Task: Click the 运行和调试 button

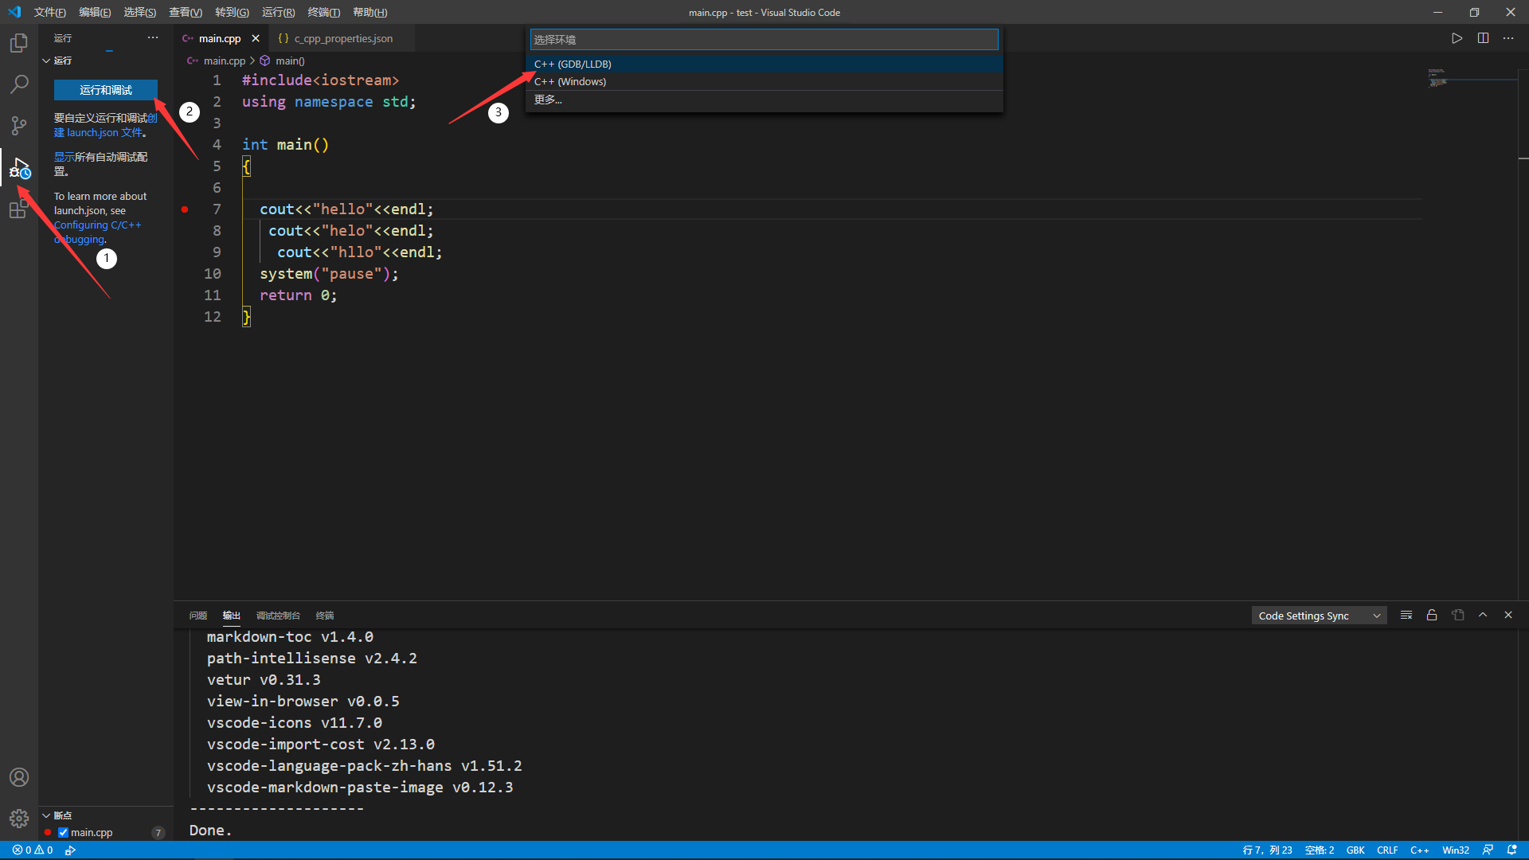Action: [x=106, y=90]
